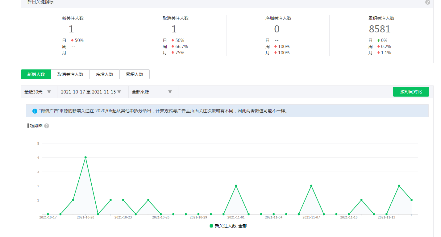Click chart peak data point at 2021-10-20
The image size is (441, 237).
tap(85, 157)
